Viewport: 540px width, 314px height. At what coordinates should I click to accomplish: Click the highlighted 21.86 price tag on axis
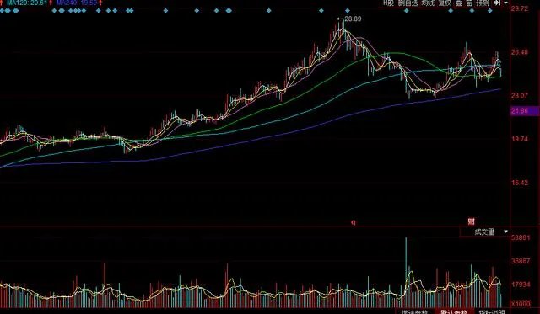[x=525, y=111]
